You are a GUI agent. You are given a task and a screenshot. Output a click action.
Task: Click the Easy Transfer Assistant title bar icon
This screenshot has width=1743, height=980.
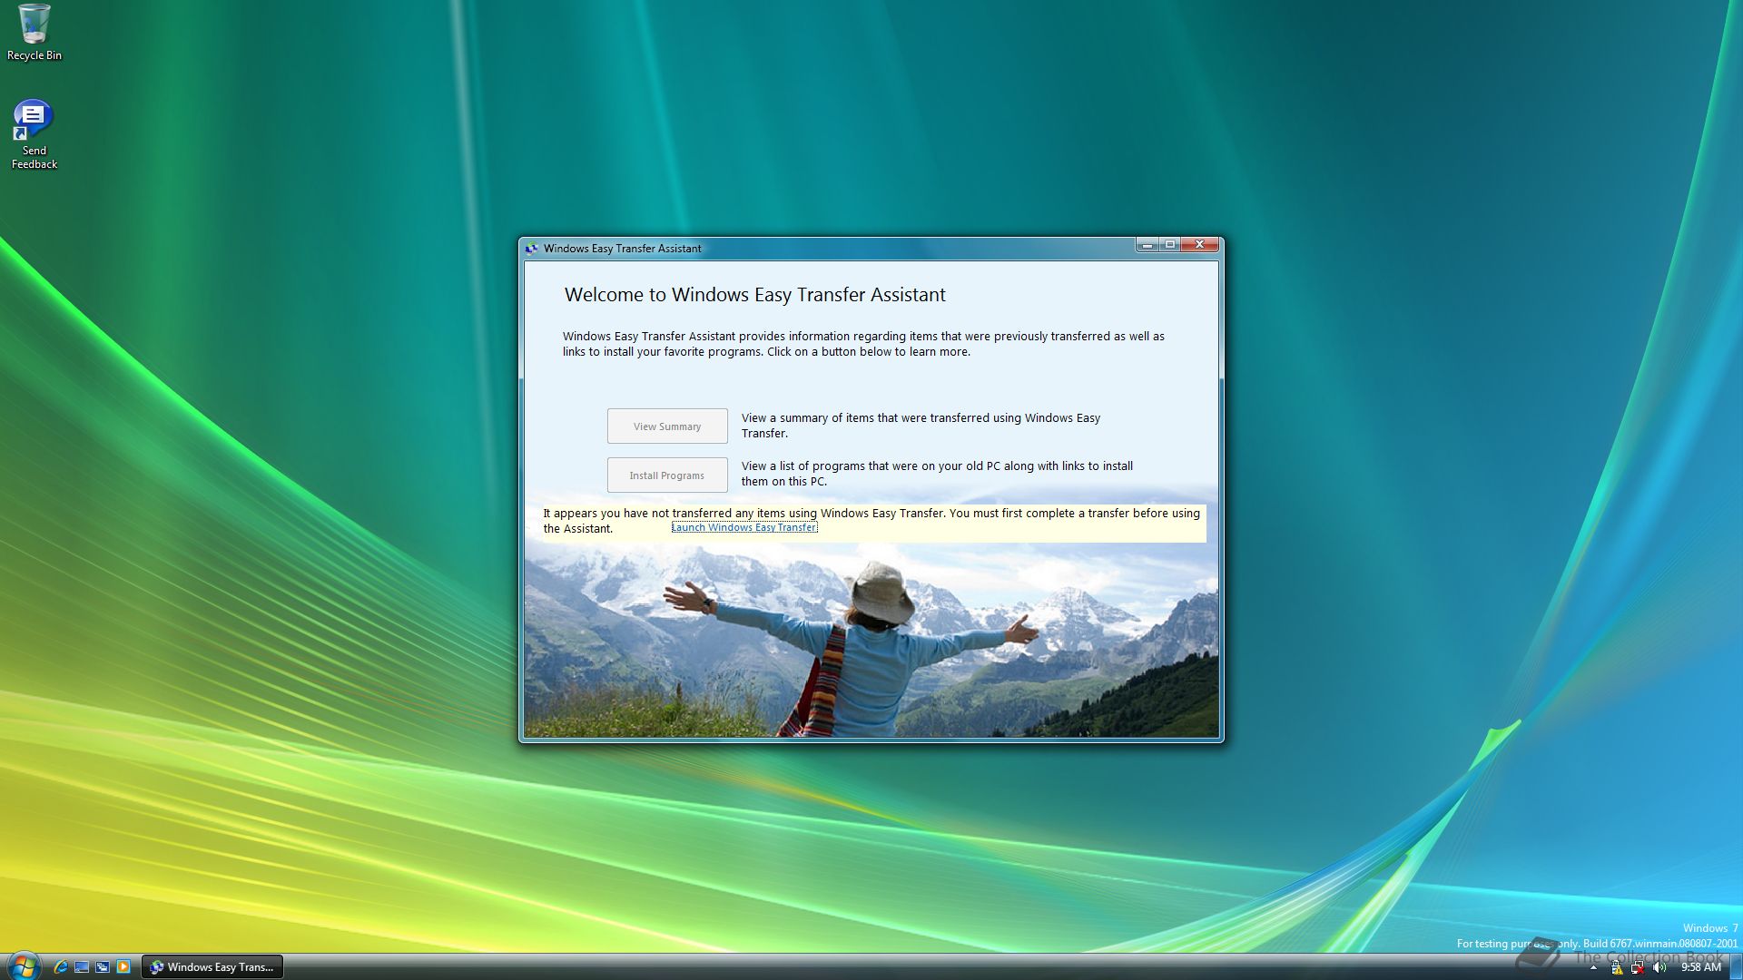click(x=532, y=249)
